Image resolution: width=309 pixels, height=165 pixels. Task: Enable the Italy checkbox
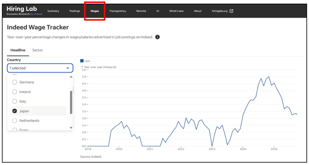[x=15, y=101]
